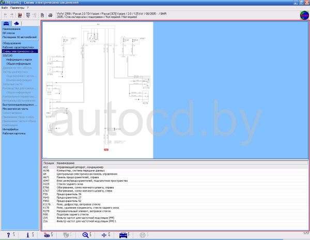Open info with the F2 'i' icon
This screenshot has height=240, width=310.
coord(28,235)
